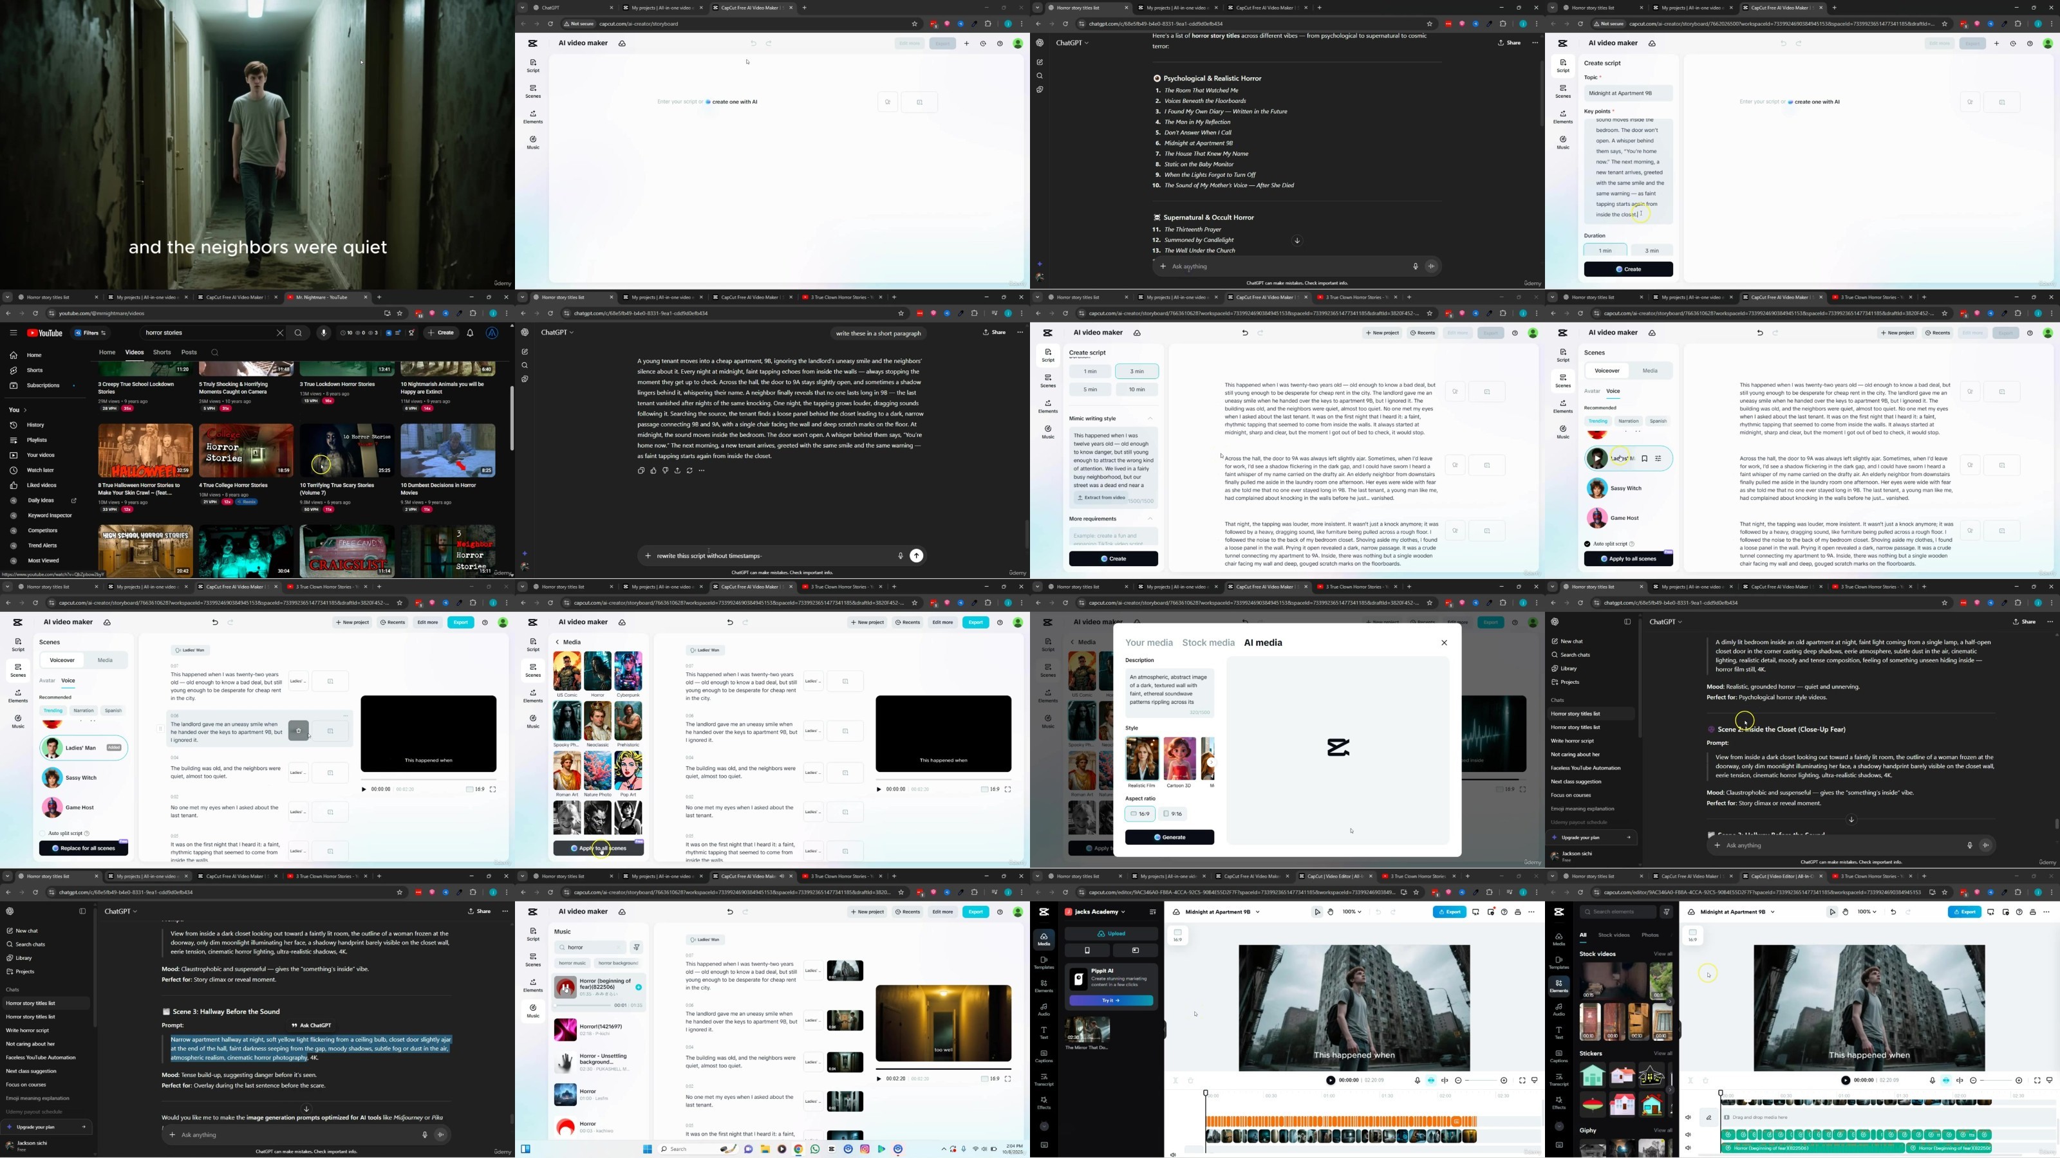Choose 10 min above Mimic writing style
The width and height of the screenshot is (2060, 1158).
pos(1136,389)
